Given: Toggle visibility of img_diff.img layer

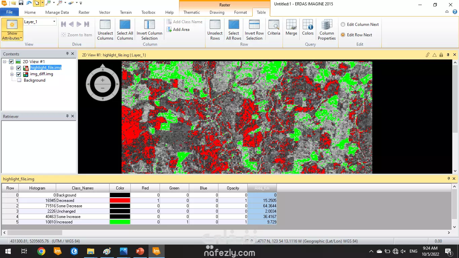Looking at the screenshot, I should point(18,74).
